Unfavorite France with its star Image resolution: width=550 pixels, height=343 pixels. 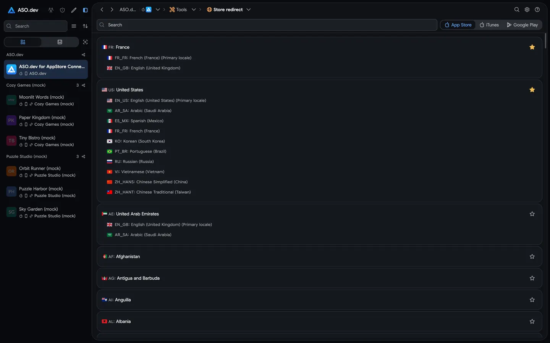pos(532,47)
